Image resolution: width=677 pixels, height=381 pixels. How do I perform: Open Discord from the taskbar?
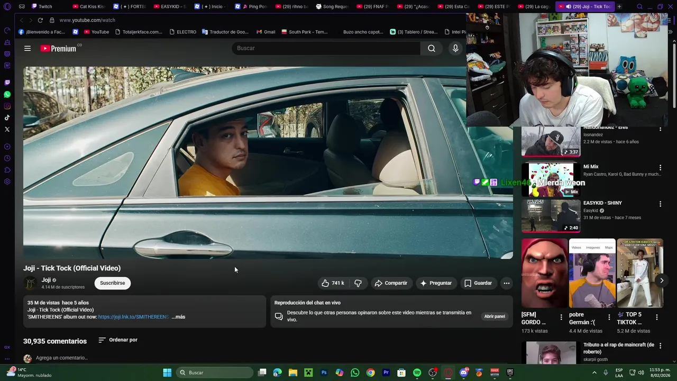pyautogui.click(x=464, y=373)
